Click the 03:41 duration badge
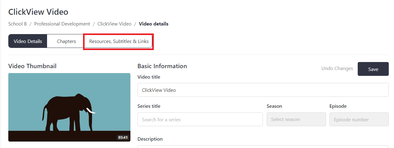Image resolution: width=394 pixels, height=148 pixels. (123, 137)
